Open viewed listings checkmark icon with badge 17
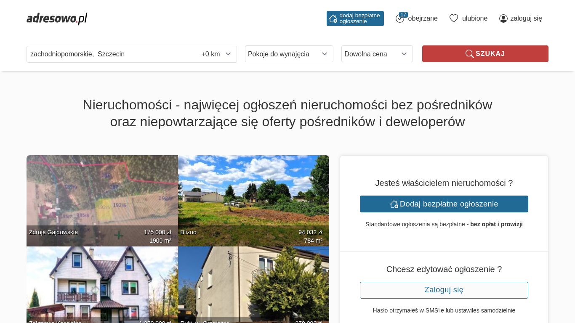Screen dimensions: 575x323 (400, 19)
